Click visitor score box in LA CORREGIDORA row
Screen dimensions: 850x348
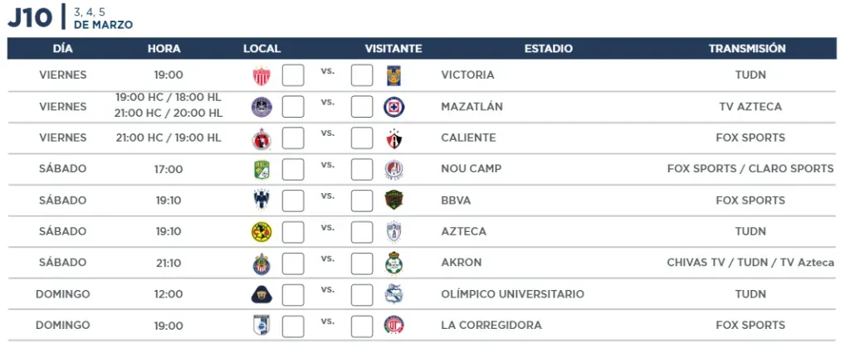[x=362, y=326]
